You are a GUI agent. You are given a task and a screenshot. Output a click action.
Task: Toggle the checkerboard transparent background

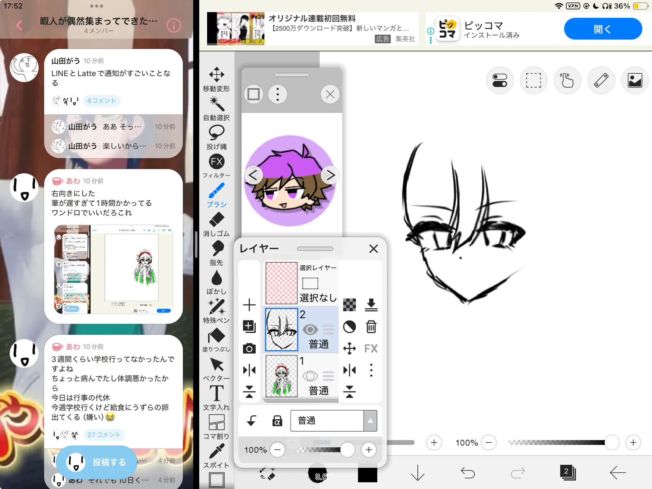pos(349,305)
